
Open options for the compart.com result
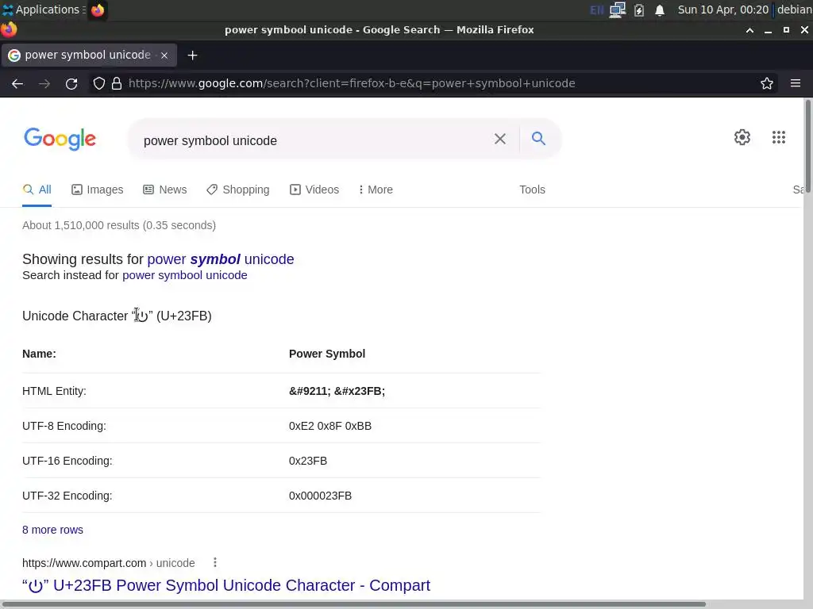215,562
